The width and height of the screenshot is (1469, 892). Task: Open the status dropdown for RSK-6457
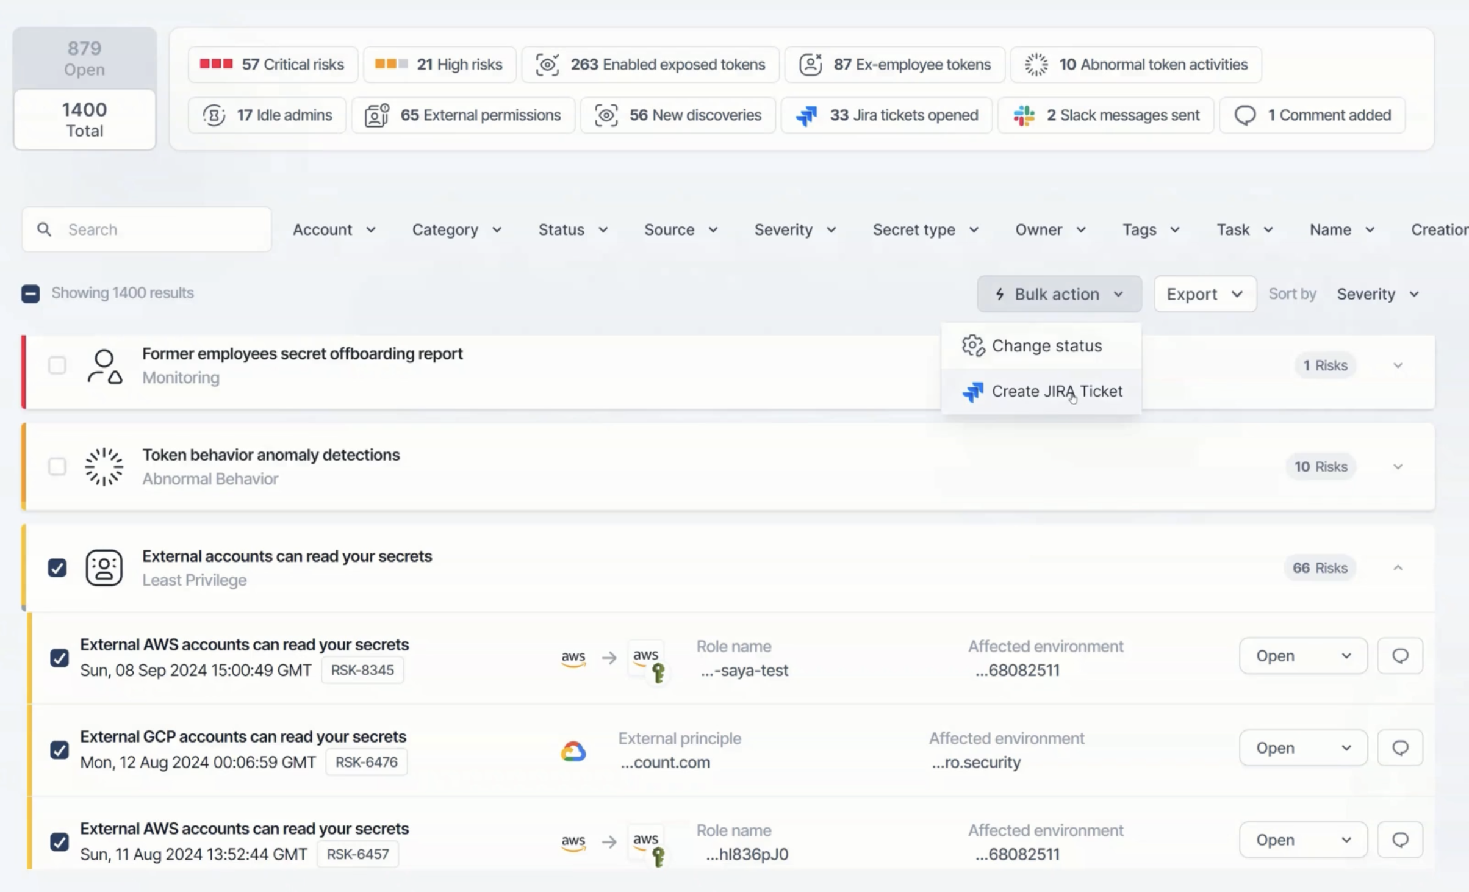[x=1303, y=840]
